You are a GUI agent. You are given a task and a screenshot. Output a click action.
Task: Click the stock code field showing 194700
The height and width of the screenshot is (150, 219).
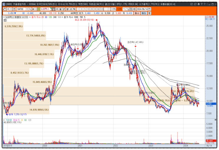[x=21, y=9]
